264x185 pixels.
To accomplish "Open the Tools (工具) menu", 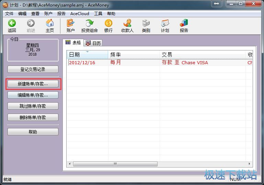I will click(x=98, y=14).
